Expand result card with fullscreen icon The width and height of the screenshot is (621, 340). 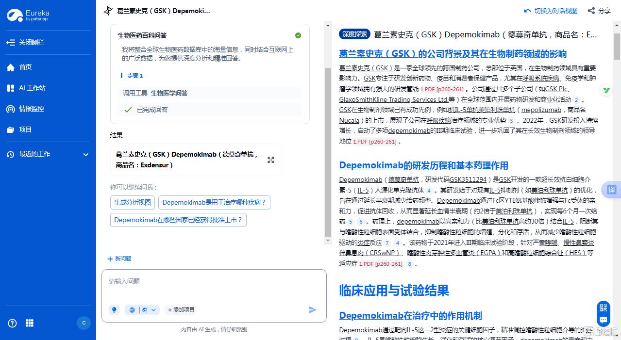[271, 160]
